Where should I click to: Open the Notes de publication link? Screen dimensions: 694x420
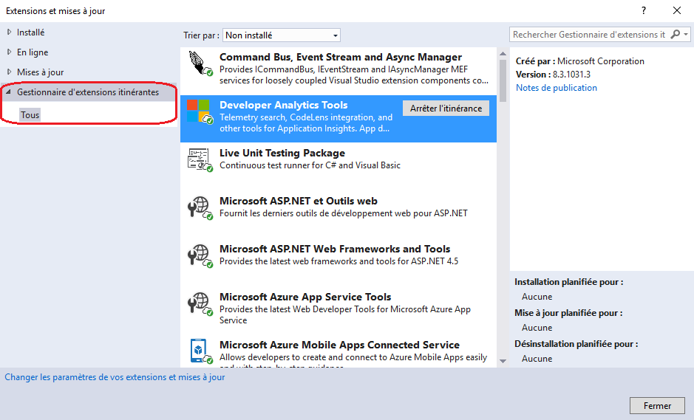point(556,88)
